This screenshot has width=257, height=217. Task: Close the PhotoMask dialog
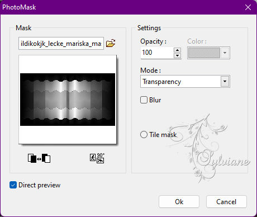coord(248,7)
